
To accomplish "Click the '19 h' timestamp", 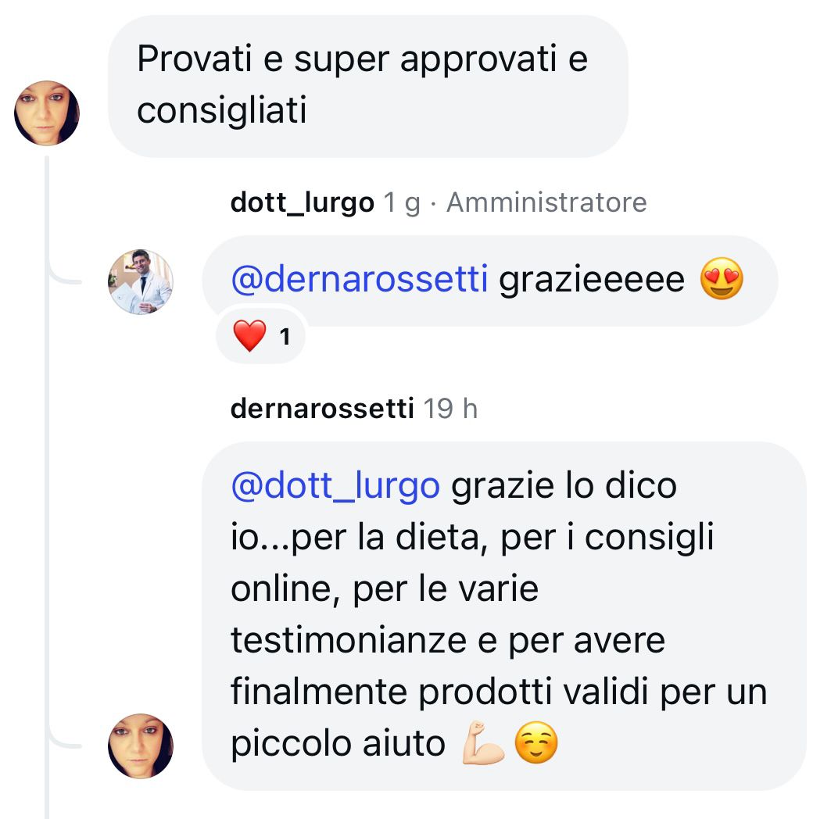I will (450, 409).
